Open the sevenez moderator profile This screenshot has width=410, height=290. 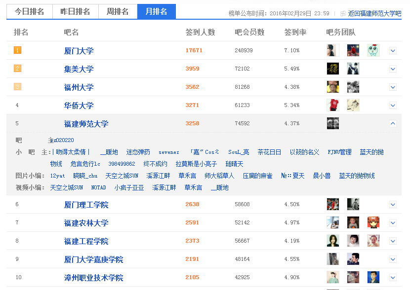(x=169, y=152)
